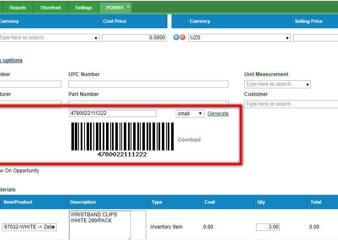The height and width of the screenshot is (240, 338).
Task: Open the Storefront tab
Action: [50, 8]
